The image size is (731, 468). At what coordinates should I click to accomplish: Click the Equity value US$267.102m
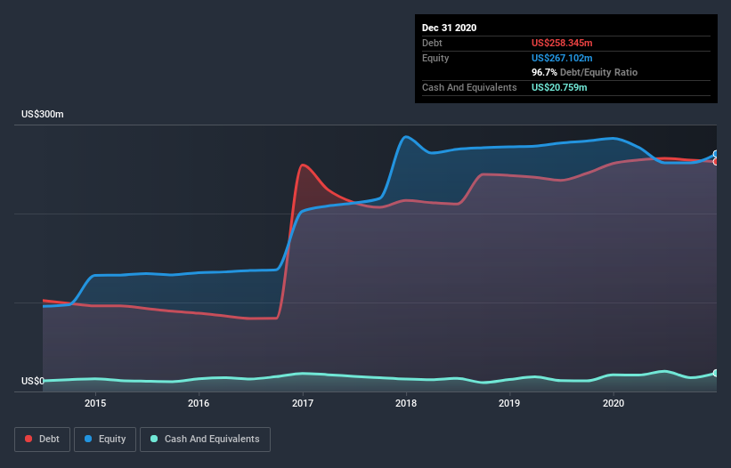coord(562,58)
